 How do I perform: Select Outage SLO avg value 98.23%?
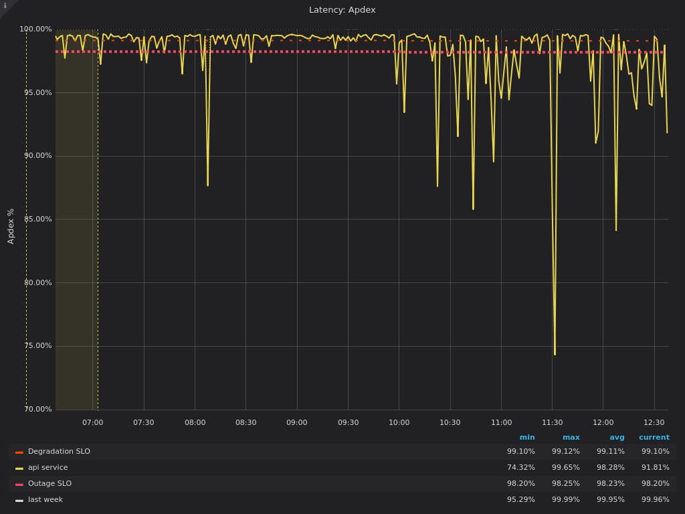pos(610,483)
